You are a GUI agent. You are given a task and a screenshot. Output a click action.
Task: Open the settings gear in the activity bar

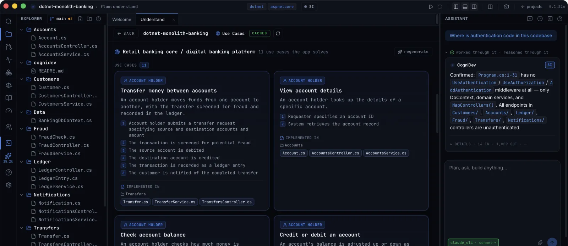click(9, 185)
